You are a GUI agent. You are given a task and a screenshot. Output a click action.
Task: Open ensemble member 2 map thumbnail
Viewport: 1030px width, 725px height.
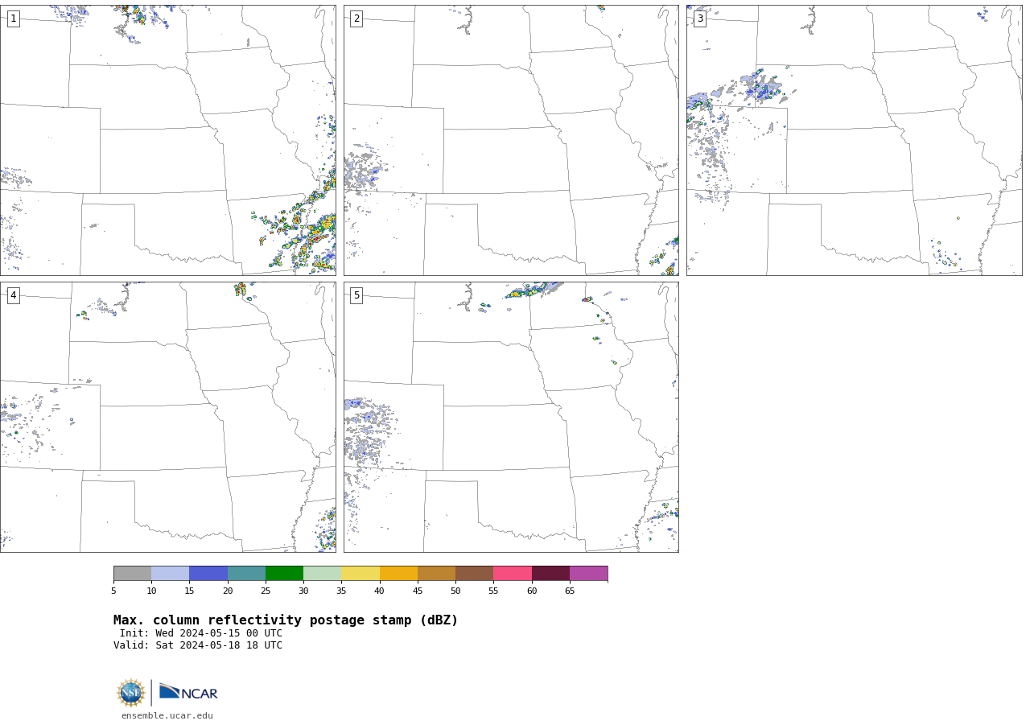point(511,140)
